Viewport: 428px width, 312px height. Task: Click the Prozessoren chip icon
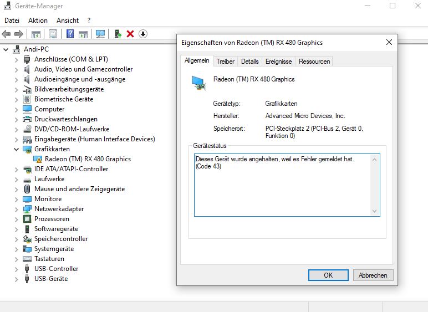[27, 219]
